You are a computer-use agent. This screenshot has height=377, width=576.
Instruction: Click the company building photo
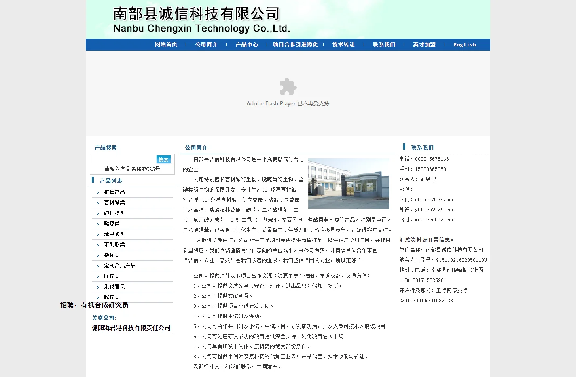pos(349,183)
